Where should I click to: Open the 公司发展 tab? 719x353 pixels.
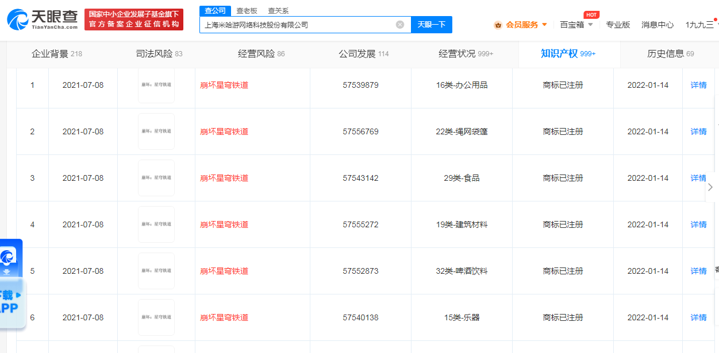pos(363,54)
